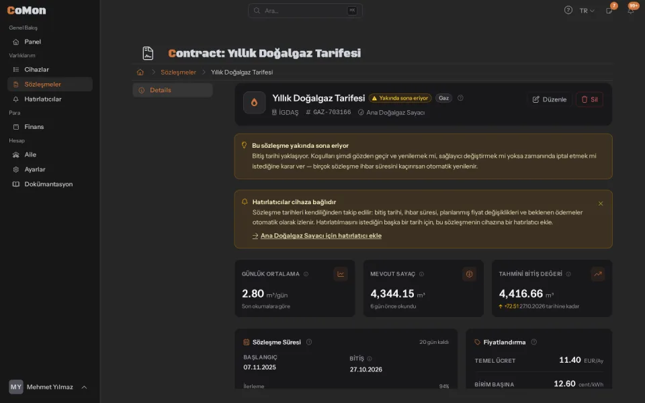Viewport: 645px width, 403px height.
Task: Open Hatırlatıcılar in the sidebar
Action: coord(50,99)
